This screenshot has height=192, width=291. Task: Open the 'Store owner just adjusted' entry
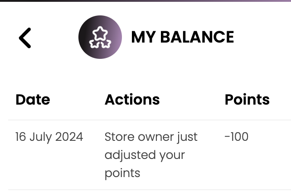coord(151,137)
